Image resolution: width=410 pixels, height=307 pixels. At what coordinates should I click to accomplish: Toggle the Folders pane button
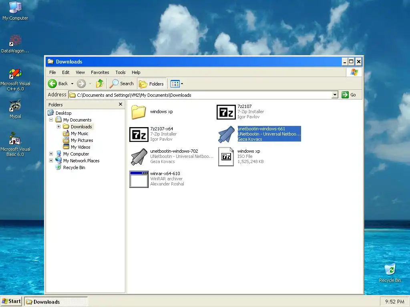pyautogui.click(x=151, y=84)
